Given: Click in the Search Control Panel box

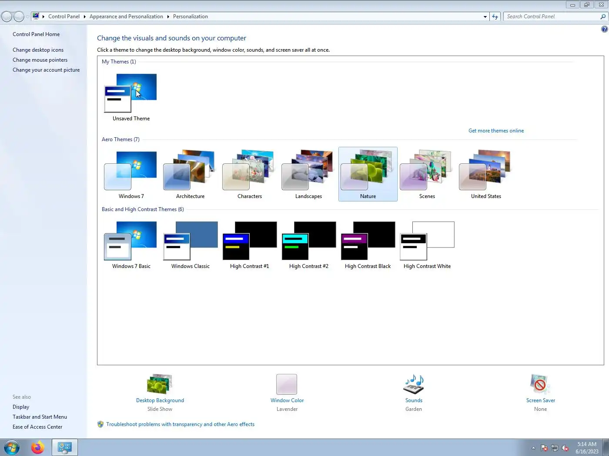Looking at the screenshot, I should (x=551, y=17).
